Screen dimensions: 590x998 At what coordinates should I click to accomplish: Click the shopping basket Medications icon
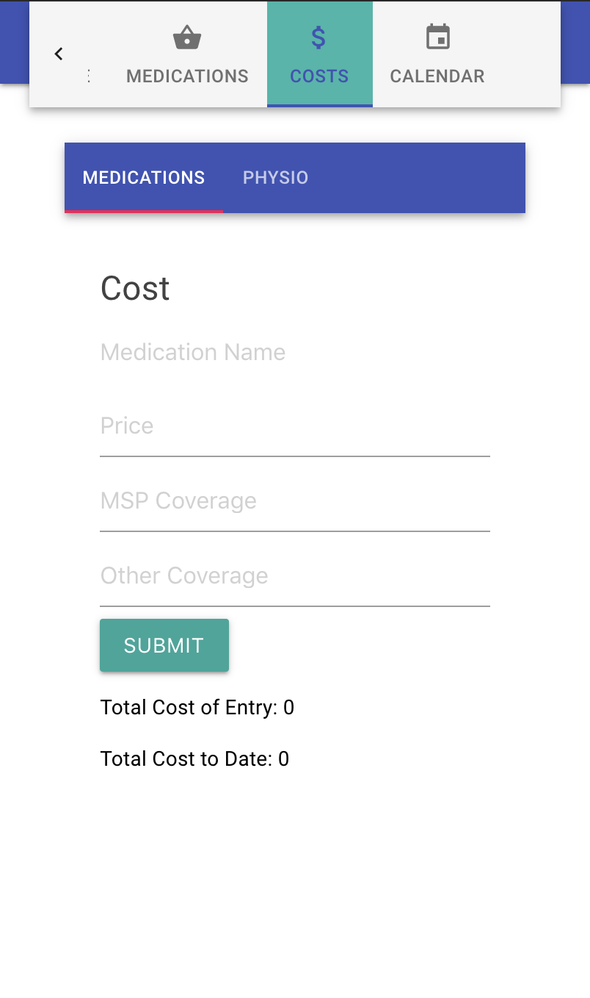coord(187,37)
